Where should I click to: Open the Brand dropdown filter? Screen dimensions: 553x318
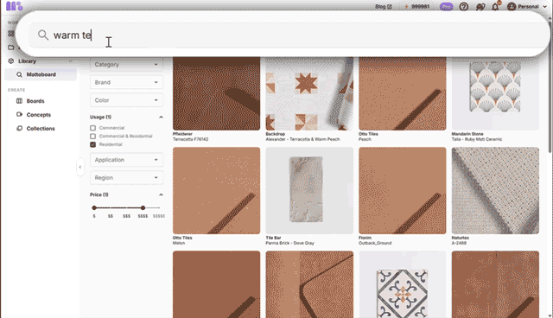click(x=127, y=82)
